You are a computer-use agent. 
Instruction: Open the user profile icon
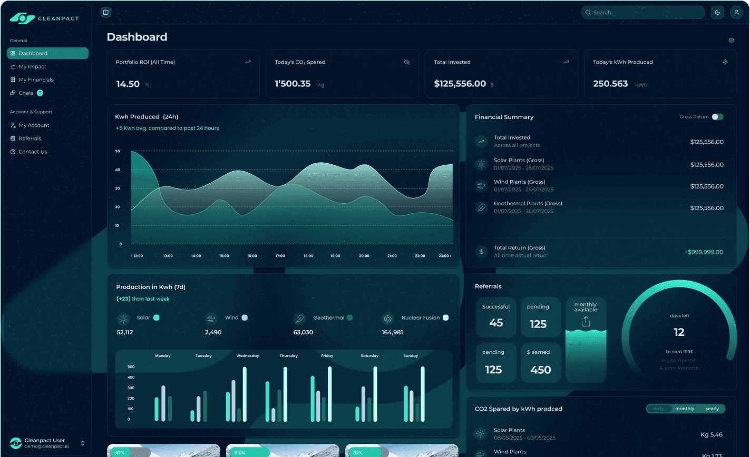click(736, 12)
